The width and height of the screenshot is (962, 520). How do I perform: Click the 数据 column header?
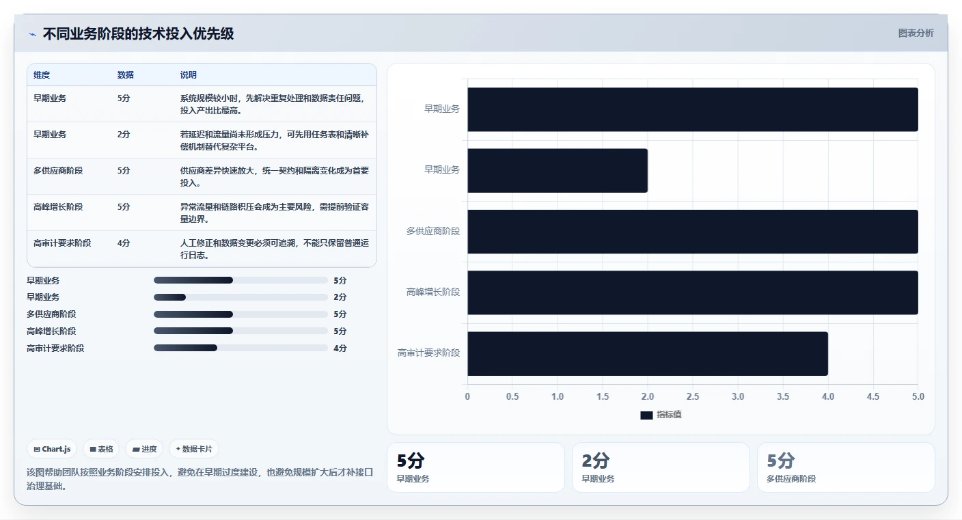126,75
